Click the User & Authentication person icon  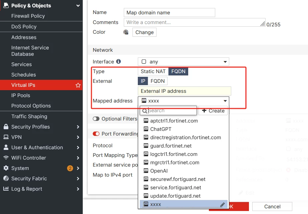(x=6, y=147)
